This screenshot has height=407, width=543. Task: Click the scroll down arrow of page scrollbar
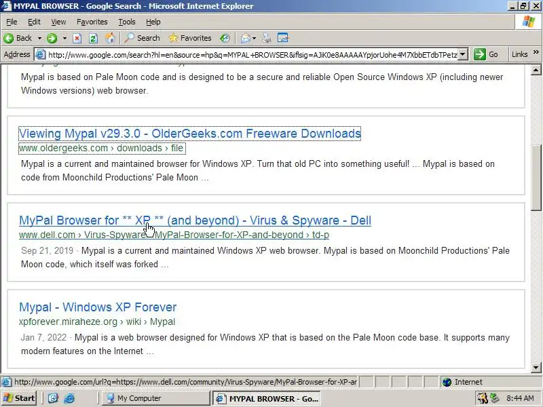pos(536,367)
